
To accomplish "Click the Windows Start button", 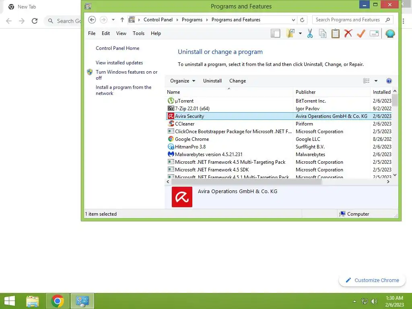I will pyautogui.click(x=10, y=301).
